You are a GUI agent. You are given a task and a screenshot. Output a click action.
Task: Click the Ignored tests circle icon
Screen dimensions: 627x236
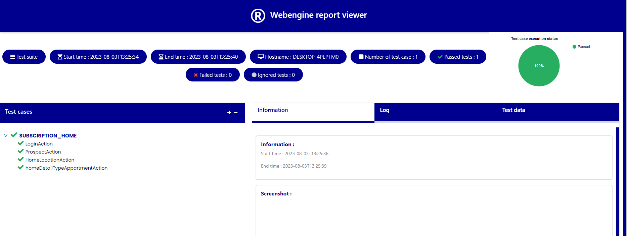pyautogui.click(x=254, y=75)
